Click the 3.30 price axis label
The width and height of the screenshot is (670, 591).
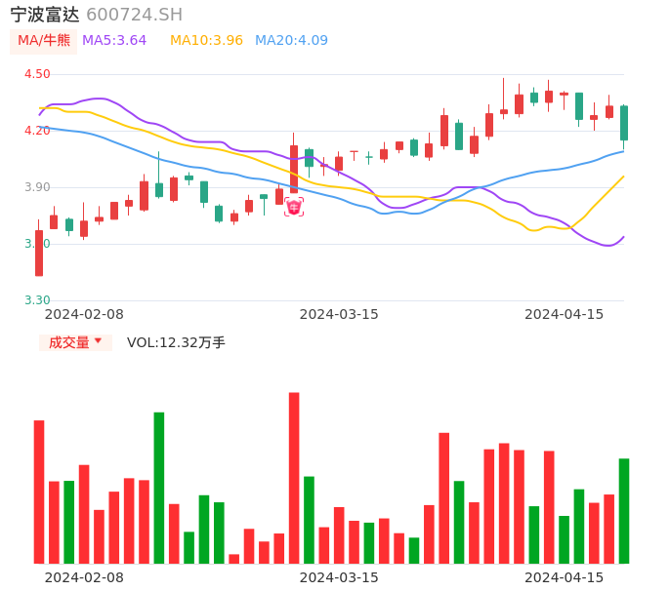click(x=37, y=300)
